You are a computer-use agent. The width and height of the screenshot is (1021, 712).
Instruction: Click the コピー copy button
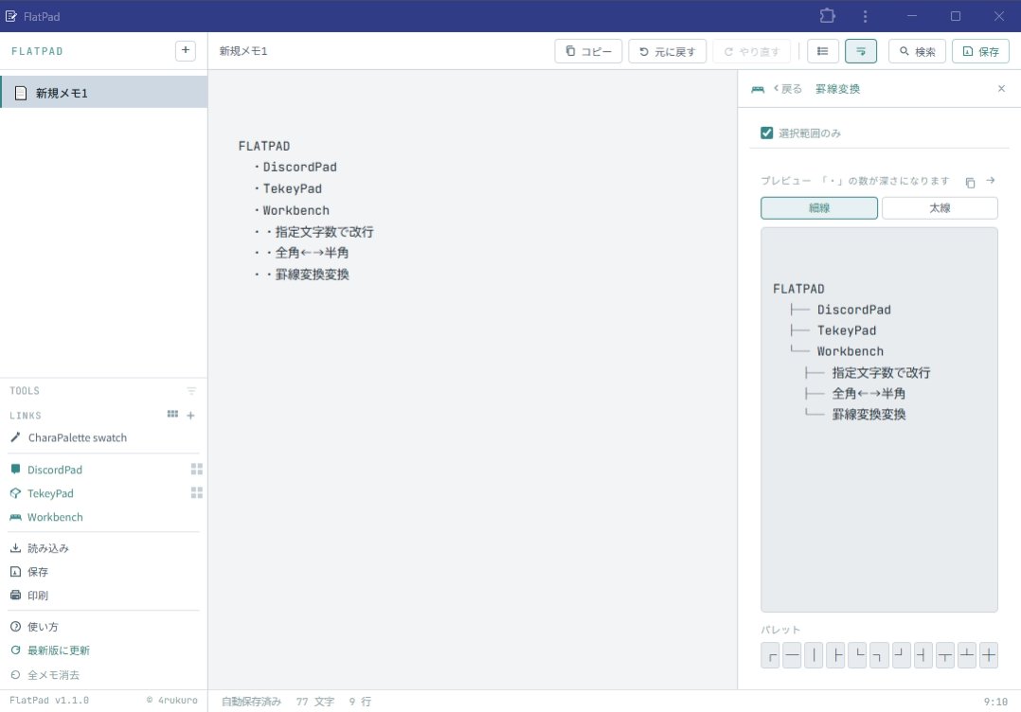click(x=589, y=51)
